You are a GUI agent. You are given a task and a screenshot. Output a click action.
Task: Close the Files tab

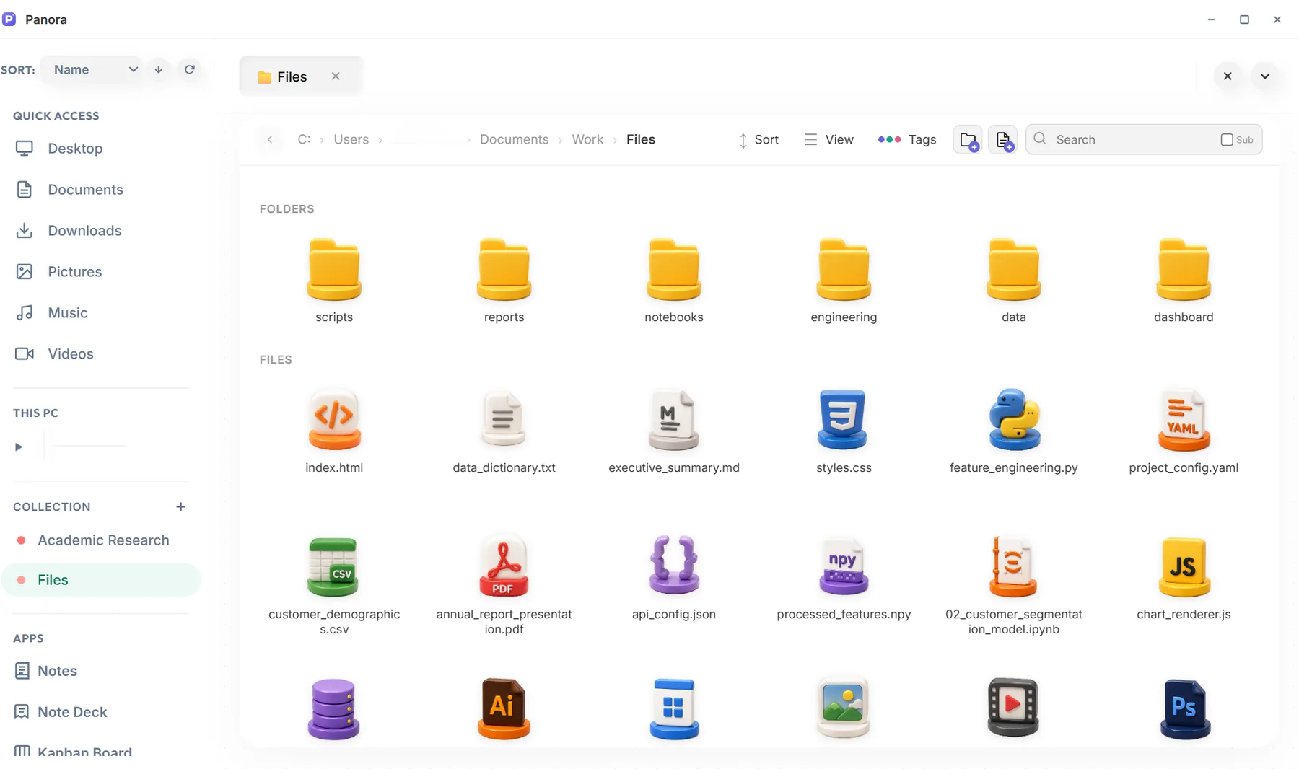pyautogui.click(x=336, y=76)
